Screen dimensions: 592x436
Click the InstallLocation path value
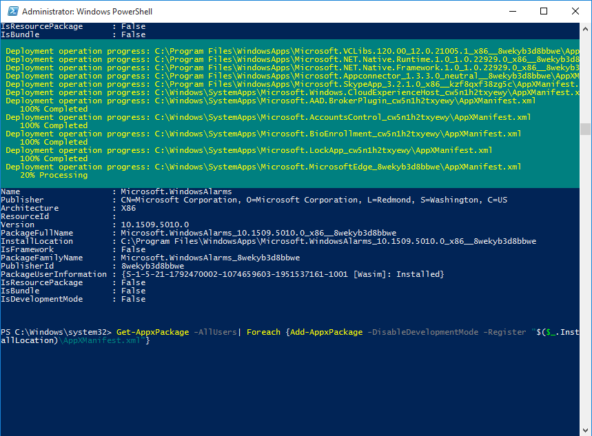pos(329,242)
